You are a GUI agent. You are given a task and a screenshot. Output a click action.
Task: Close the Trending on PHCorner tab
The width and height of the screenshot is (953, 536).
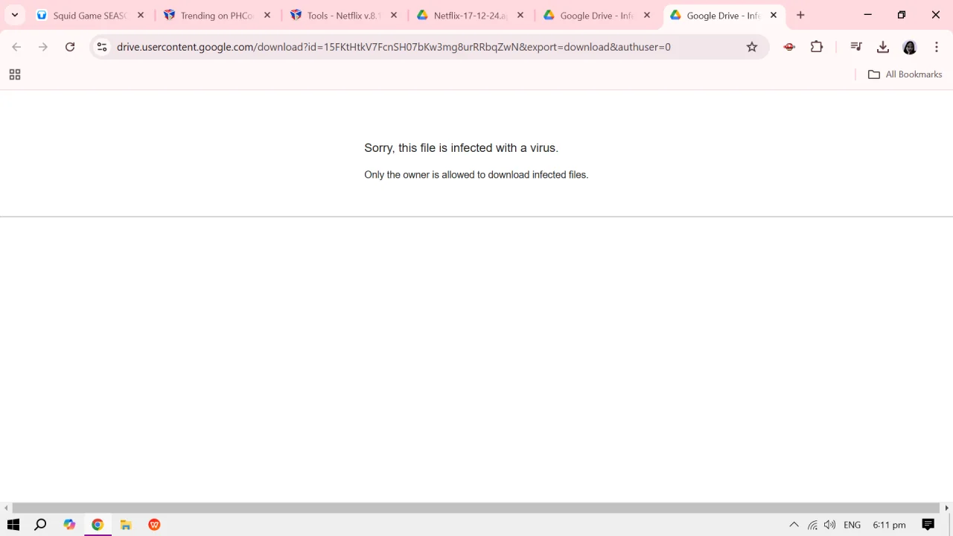coord(267,15)
